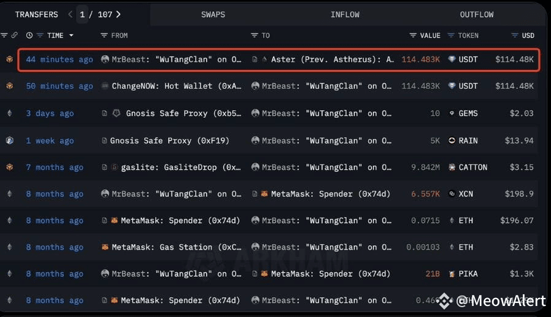Screen dimensions: 551x317
Task: Select the $198.9 USD amount
Action: (x=519, y=194)
